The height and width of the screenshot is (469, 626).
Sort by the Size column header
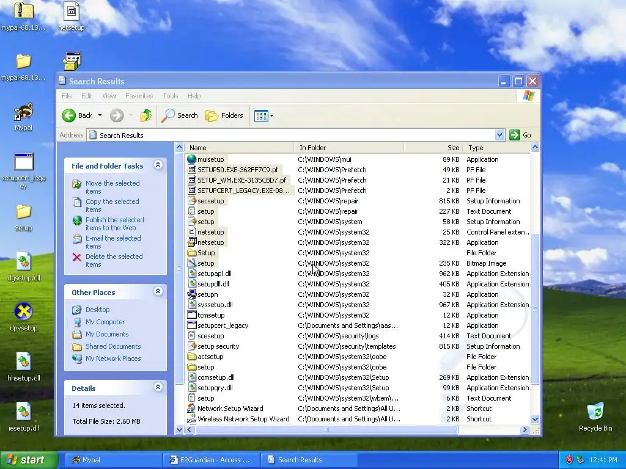click(x=433, y=148)
